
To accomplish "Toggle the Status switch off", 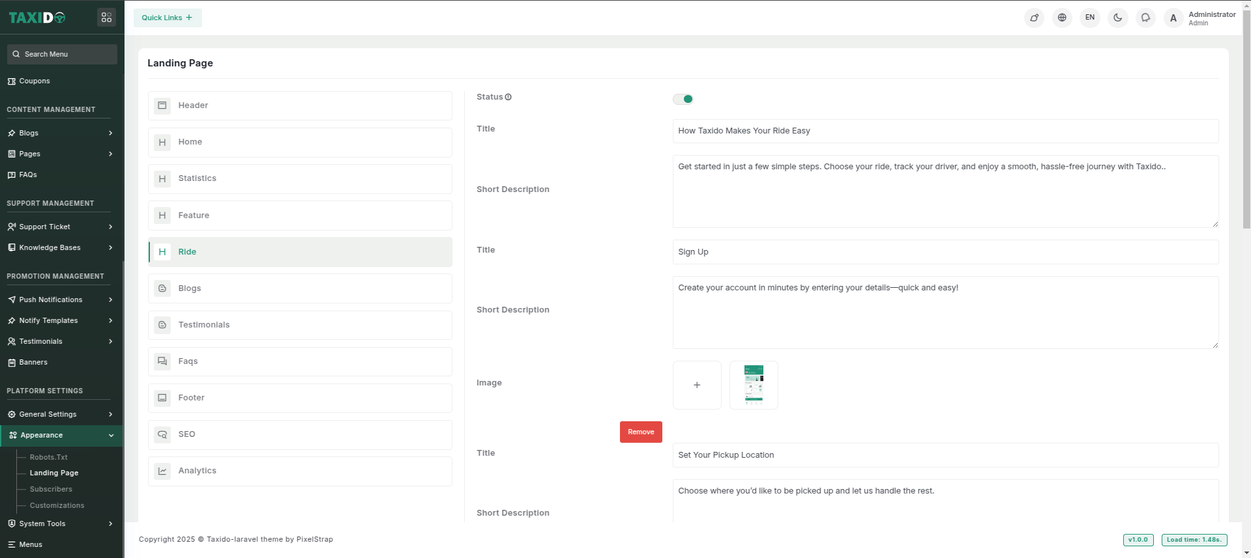I will (683, 99).
